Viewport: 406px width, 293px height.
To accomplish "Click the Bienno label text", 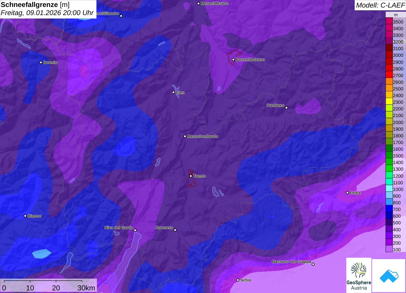I will (x=35, y=216).
